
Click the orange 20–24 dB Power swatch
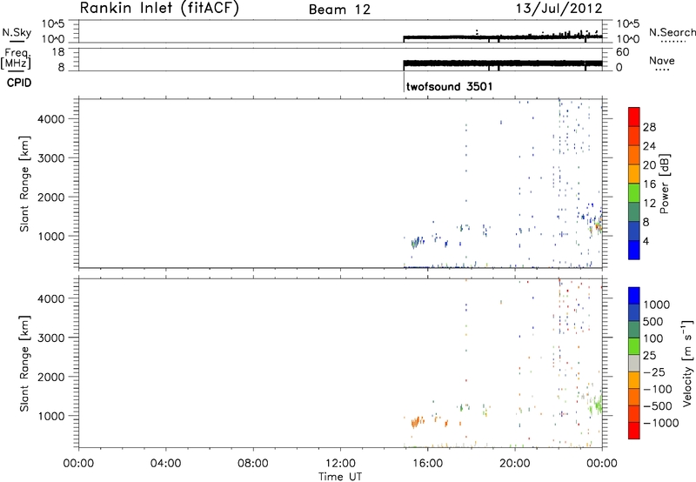pyautogui.click(x=634, y=155)
